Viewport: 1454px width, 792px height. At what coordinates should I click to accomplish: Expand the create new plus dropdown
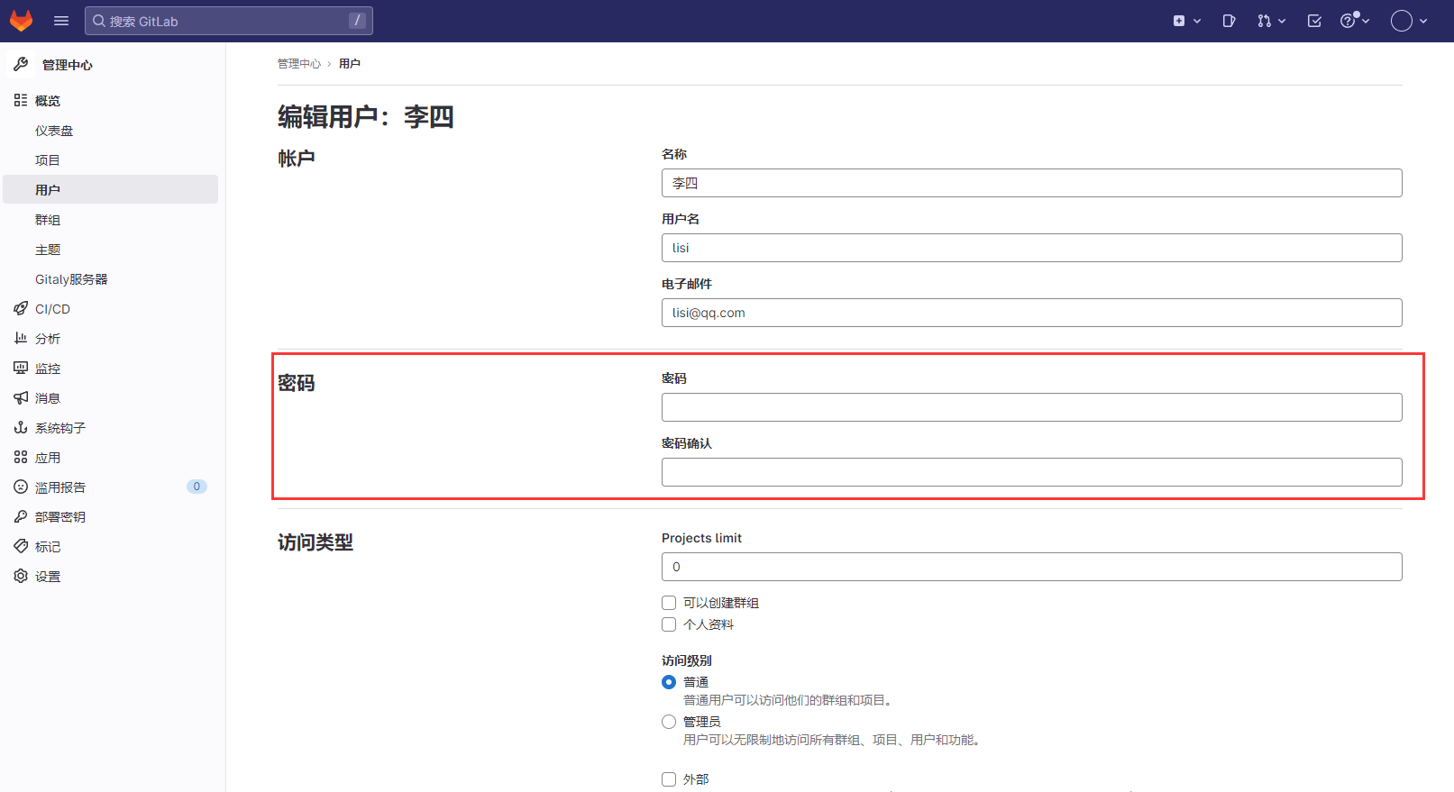[1186, 21]
